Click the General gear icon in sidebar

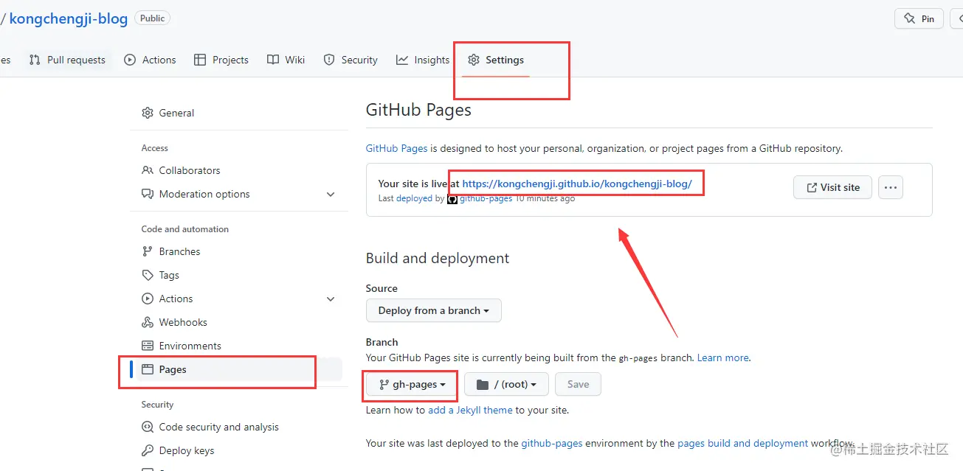coord(148,113)
